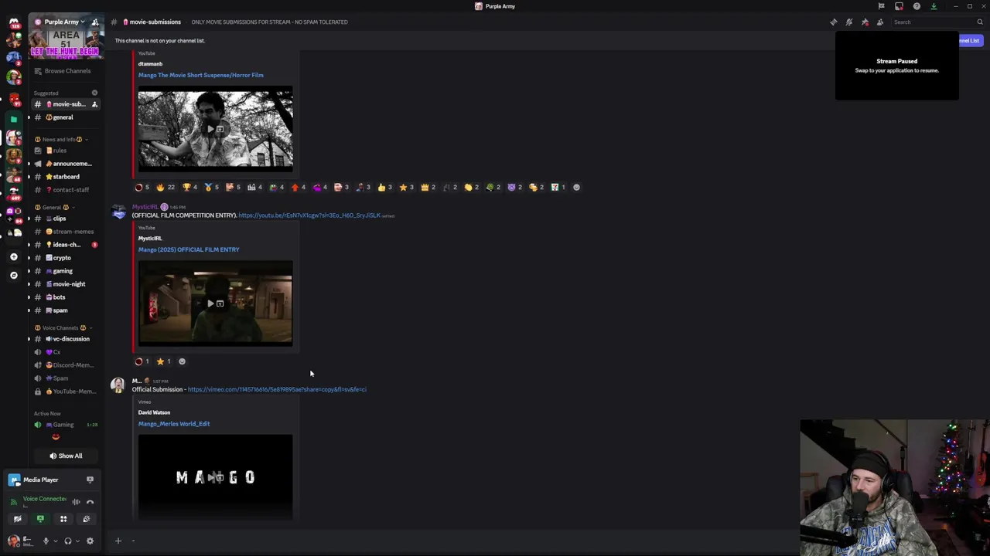Toggle the star reaction on MysticIRL message
Screen dimensions: 990x556
pyautogui.click(x=163, y=361)
